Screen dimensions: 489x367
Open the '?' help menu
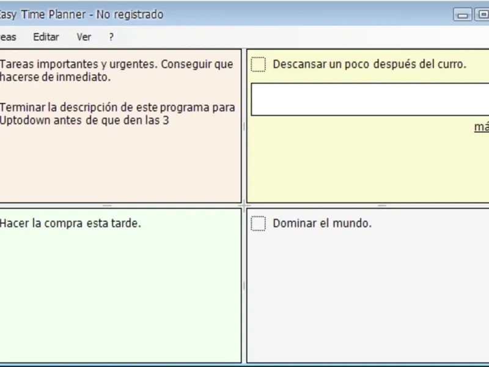pos(111,37)
